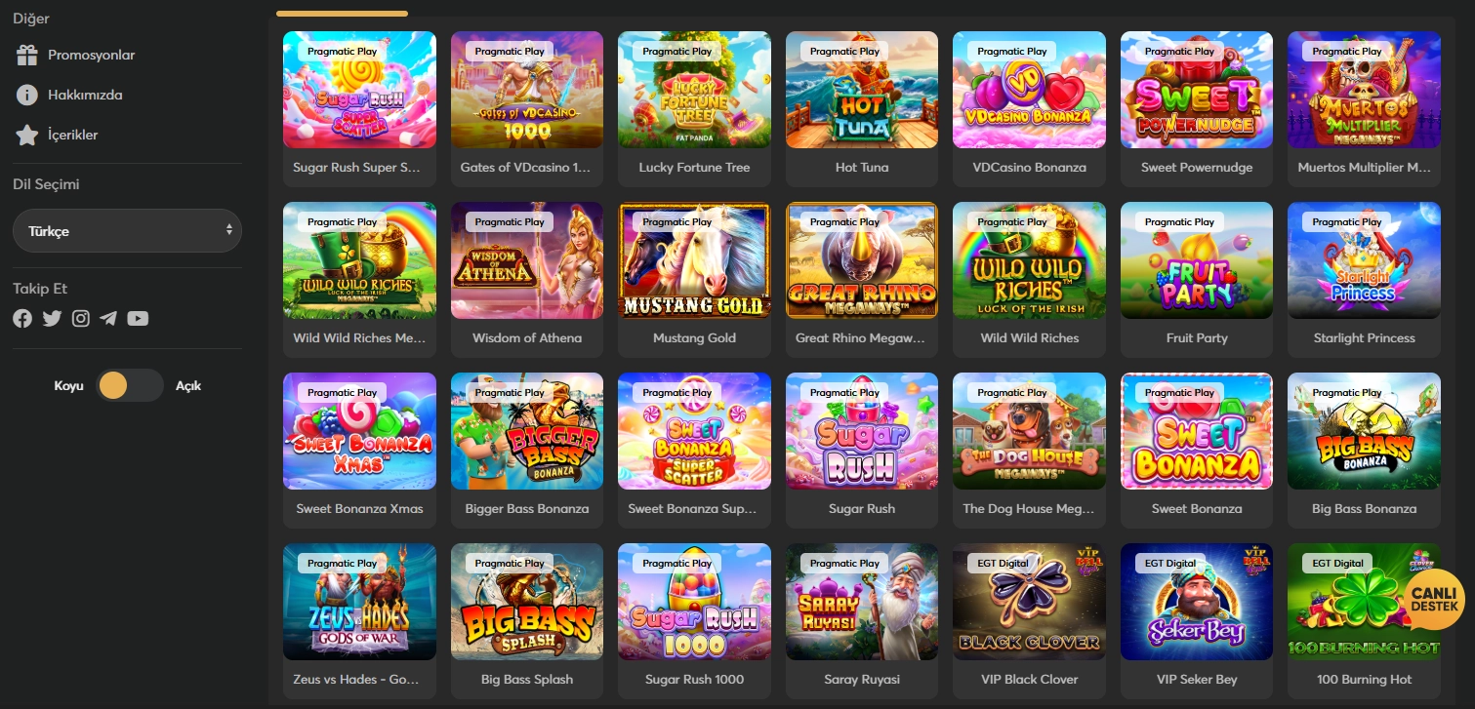Launch the Mustang Gold game thumbnail
The image size is (1475, 709).
point(694,260)
